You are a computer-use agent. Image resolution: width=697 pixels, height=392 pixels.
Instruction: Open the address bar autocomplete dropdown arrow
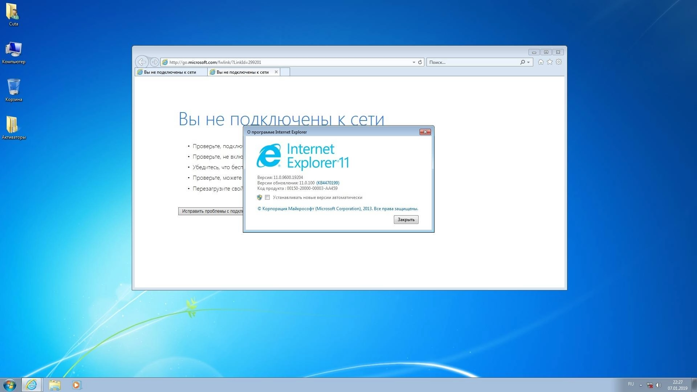414,62
